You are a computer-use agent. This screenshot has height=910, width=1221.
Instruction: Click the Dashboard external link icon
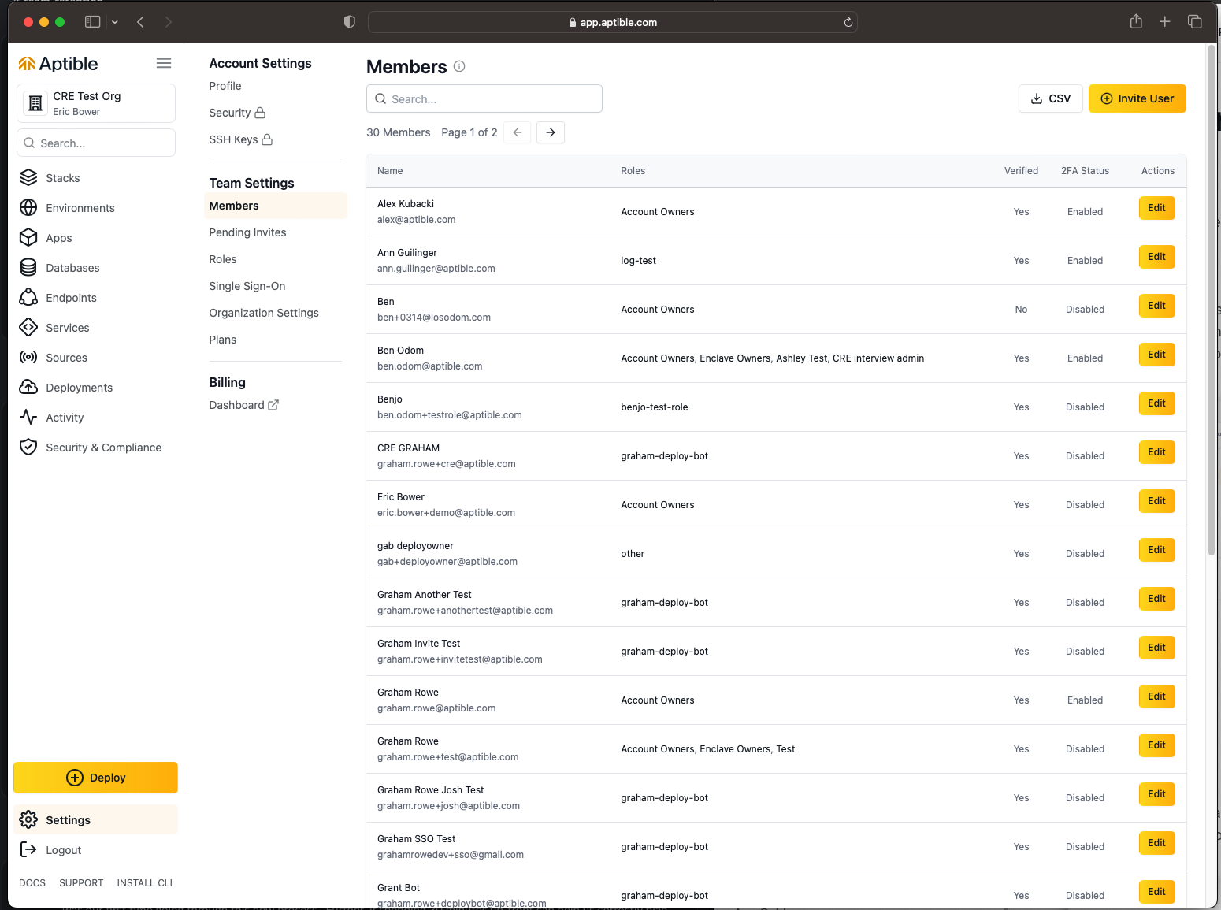[x=273, y=405]
